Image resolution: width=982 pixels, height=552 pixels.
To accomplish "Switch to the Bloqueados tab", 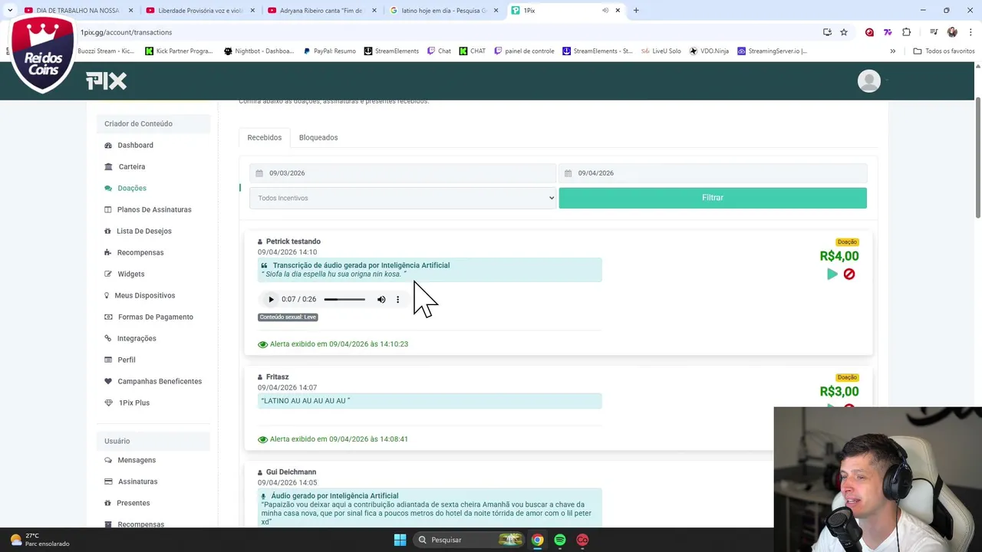I will pos(318,137).
